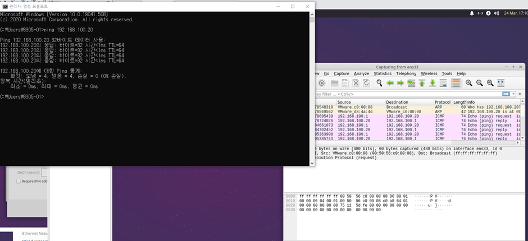The image size is (528, 241).
Task: Toggle packet list colorize button
Action: [456, 83]
